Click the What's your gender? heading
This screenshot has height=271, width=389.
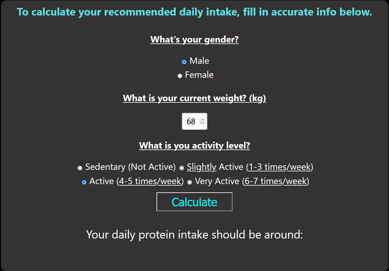194,39
